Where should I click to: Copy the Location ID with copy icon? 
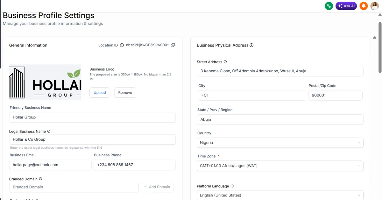[173, 45]
